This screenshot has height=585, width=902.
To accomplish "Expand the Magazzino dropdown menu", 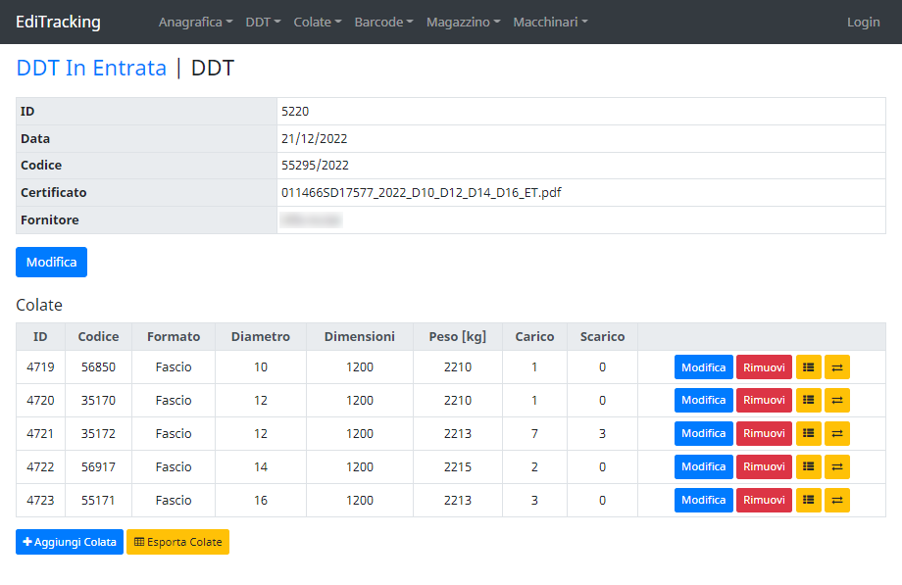I will 463,22.
